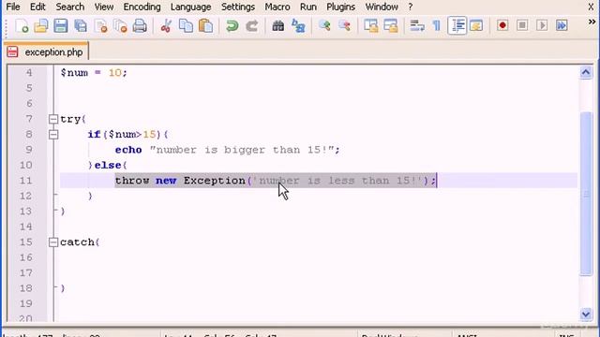The height and width of the screenshot is (337, 600).
Task: Open the ? help menu
Action: pos(411,7)
